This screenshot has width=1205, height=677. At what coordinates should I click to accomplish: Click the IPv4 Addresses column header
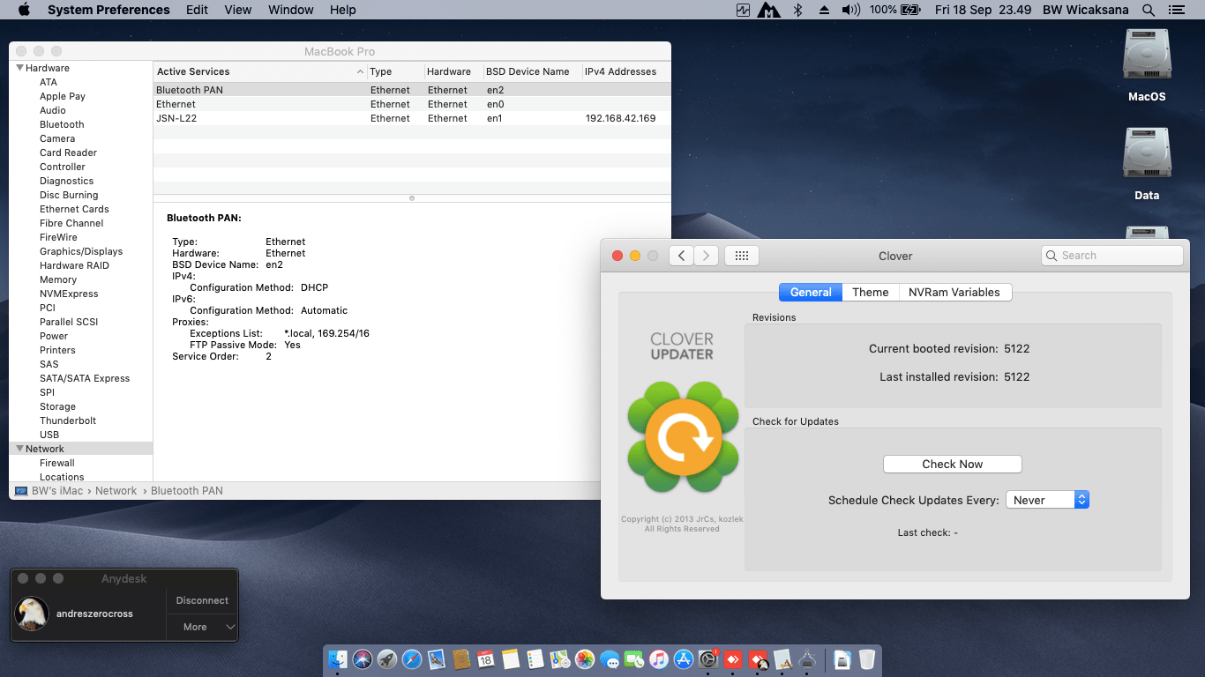620,71
